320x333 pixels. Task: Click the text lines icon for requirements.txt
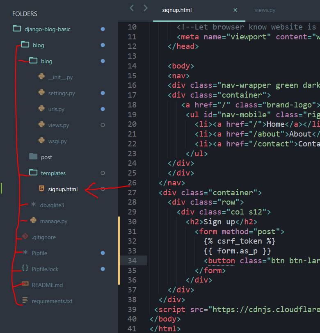click(x=25, y=301)
